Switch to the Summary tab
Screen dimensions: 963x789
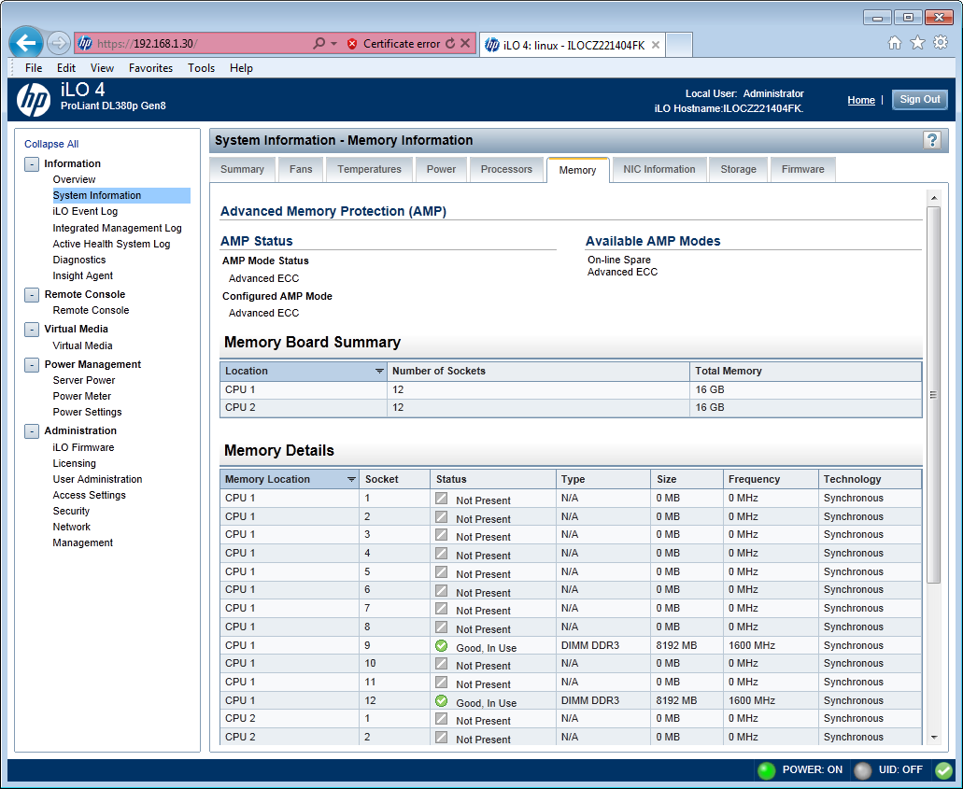pyautogui.click(x=242, y=169)
